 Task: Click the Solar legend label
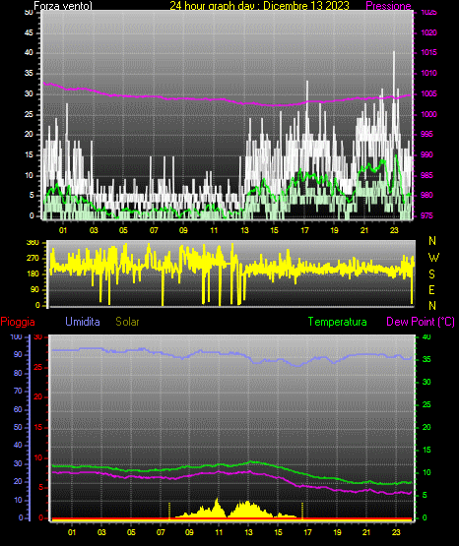pyautogui.click(x=127, y=322)
